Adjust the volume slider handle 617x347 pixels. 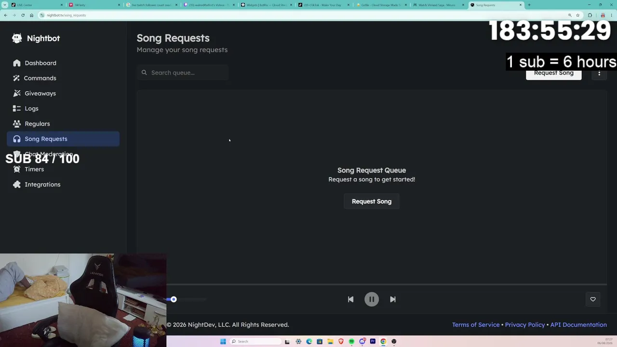click(x=174, y=299)
